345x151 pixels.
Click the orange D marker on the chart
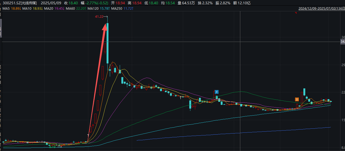click(x=297, y=99)
